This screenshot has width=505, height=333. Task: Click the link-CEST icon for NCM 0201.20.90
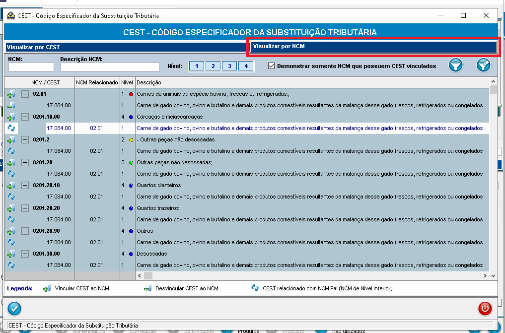pyautogui.click(x=11, y=231)
